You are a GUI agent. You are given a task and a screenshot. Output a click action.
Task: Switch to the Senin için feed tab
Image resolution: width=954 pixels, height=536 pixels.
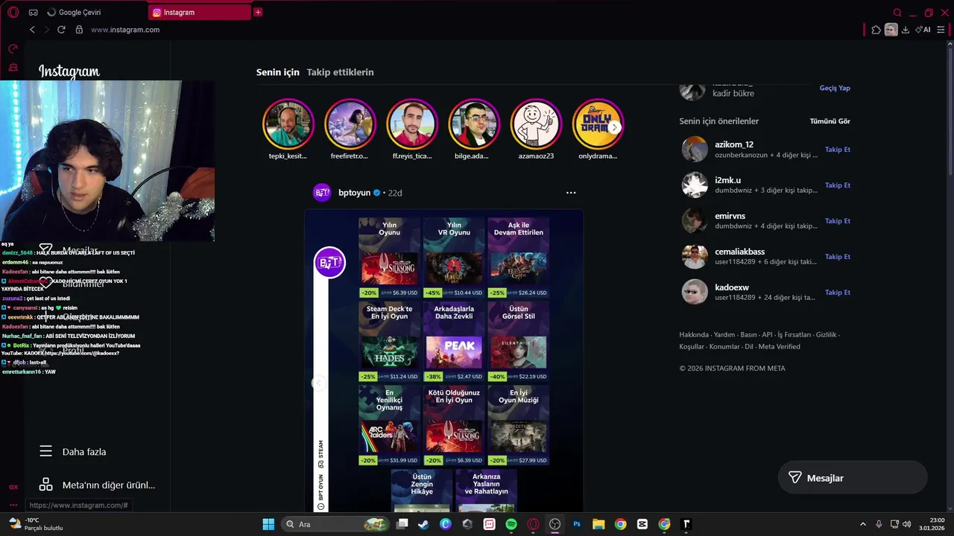(x=278, y=72)
